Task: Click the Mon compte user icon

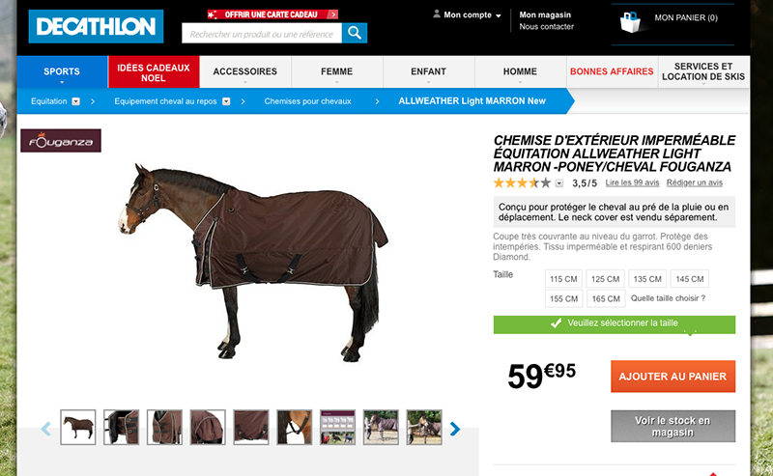Action: coord(437,14)
